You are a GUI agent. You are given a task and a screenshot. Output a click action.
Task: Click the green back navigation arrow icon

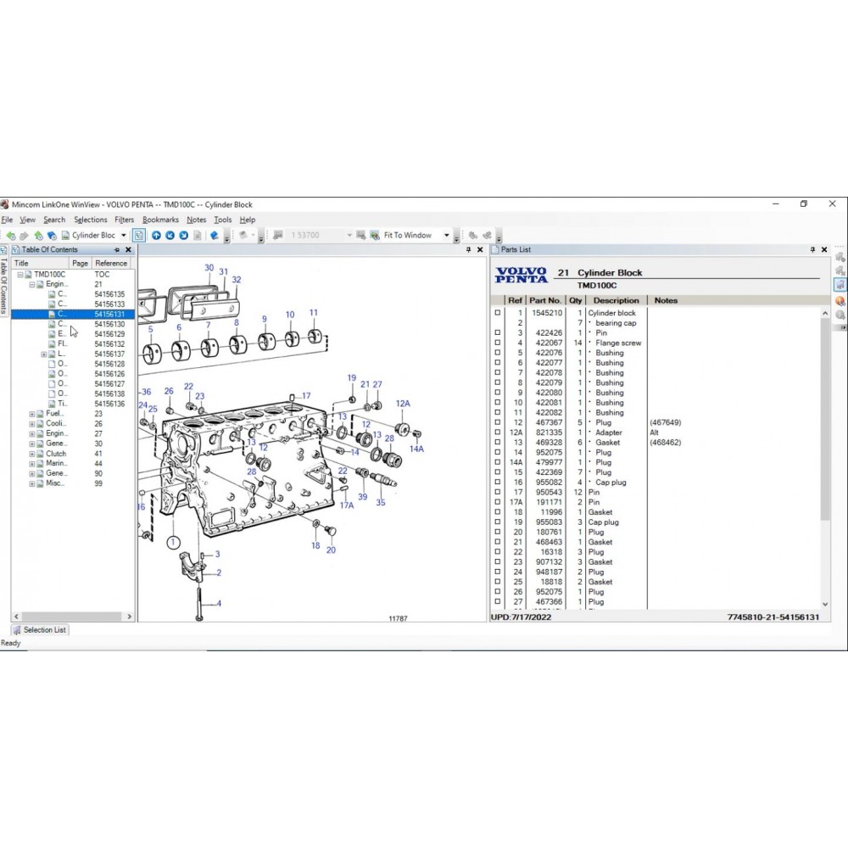11,236
